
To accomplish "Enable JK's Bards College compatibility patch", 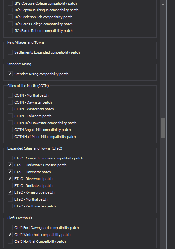I will (x=10, y=24).
